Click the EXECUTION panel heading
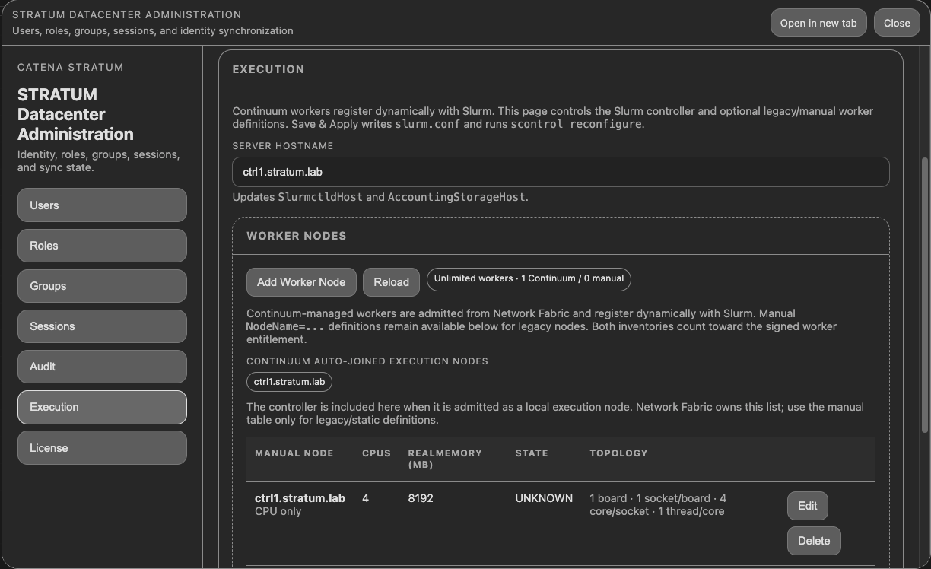This screenshot has width=931, height=569. 268,69
